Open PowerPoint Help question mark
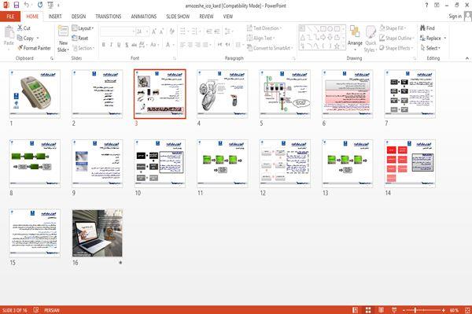Viewport: 472px width, 314px height. pyautogui.click(x=426, y=6)
